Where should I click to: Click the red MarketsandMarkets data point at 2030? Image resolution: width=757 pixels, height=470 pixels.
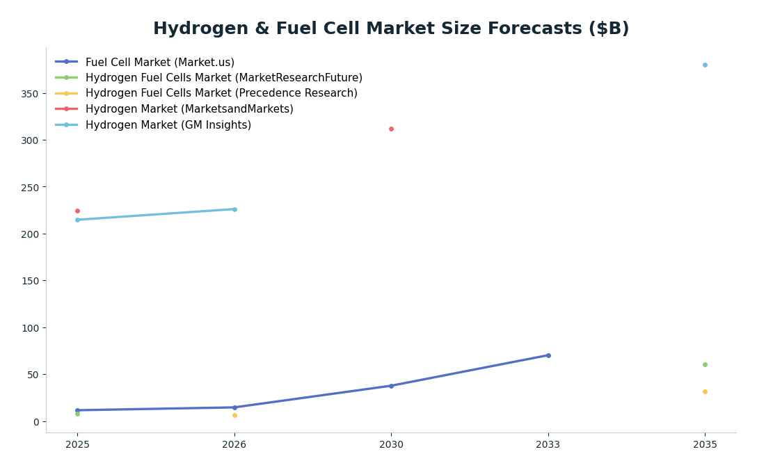(391, 129)
